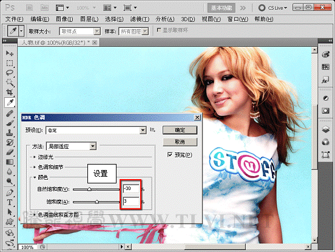Viewport: 335px width, 252px height.
Task: Open the Styles fx panel icon
Action: 325,80
